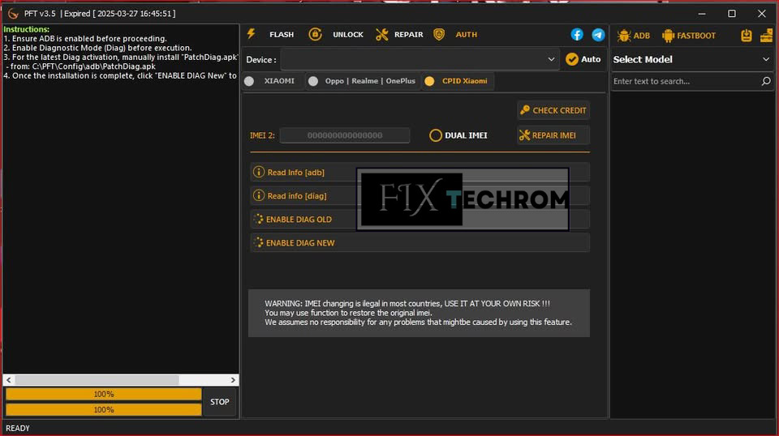Click the STOP button
The width and height of the screenshot is (779, 436).
(x=220, y=402)
